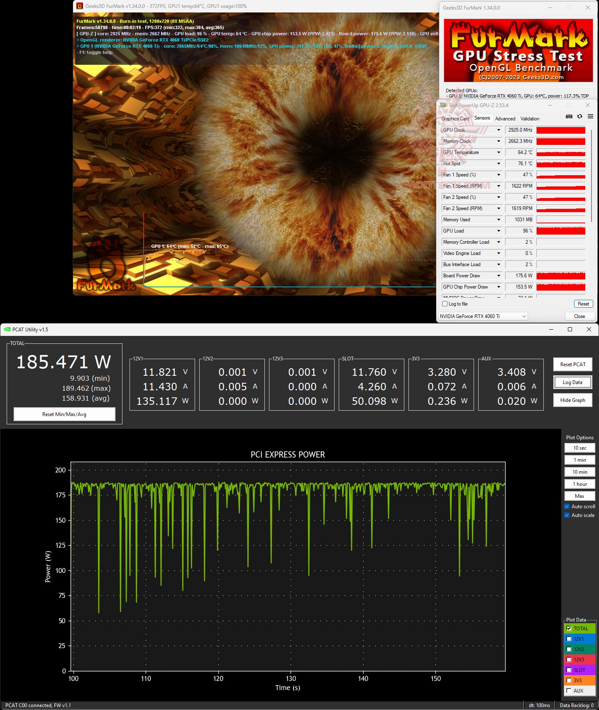Toggle the Auto scroll option in PCAT
The image size is (599, 710).
[567, 507]
